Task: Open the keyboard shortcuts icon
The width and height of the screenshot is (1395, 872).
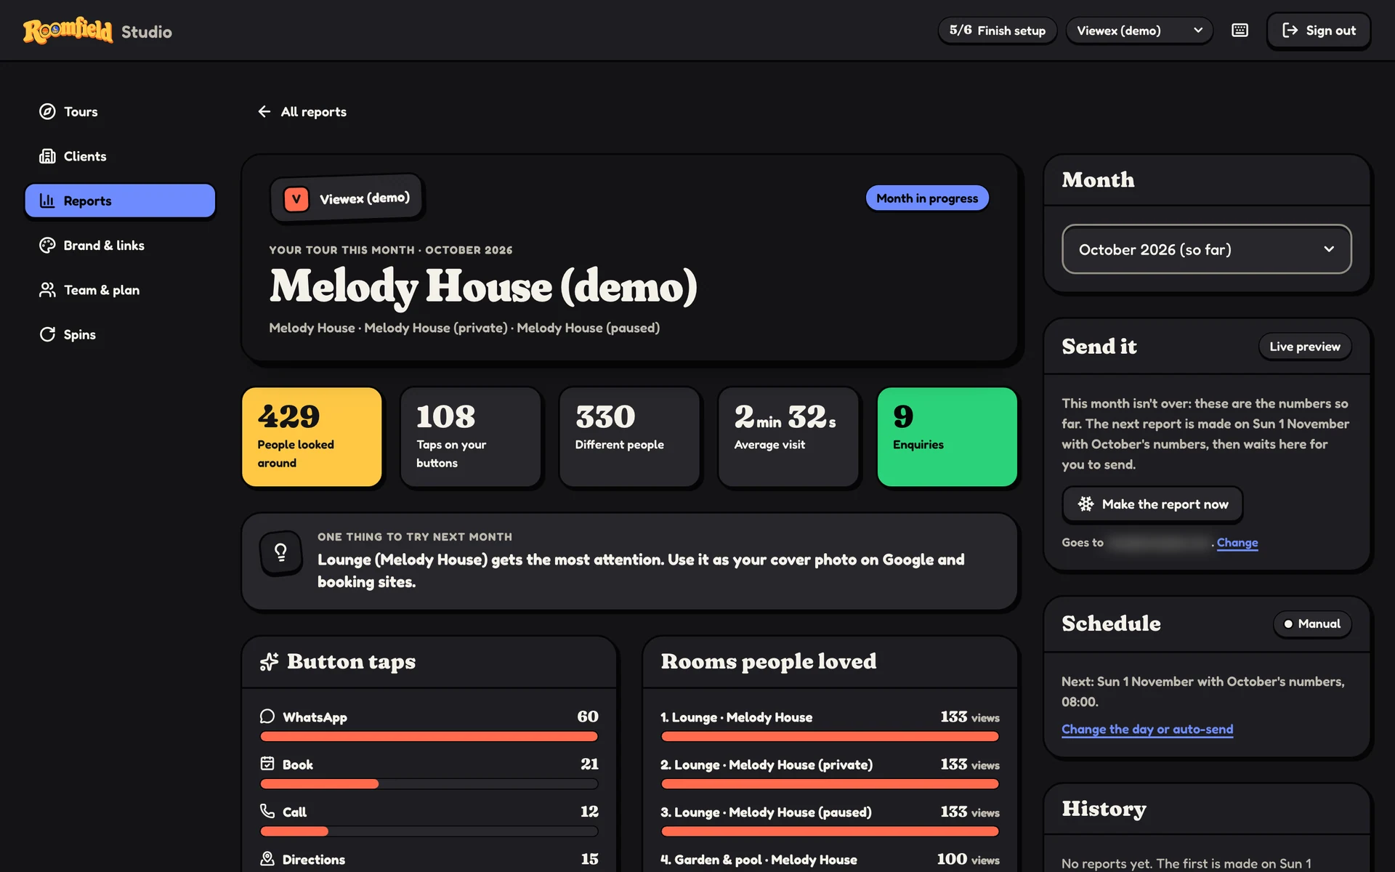Action: click(1240, 31)
